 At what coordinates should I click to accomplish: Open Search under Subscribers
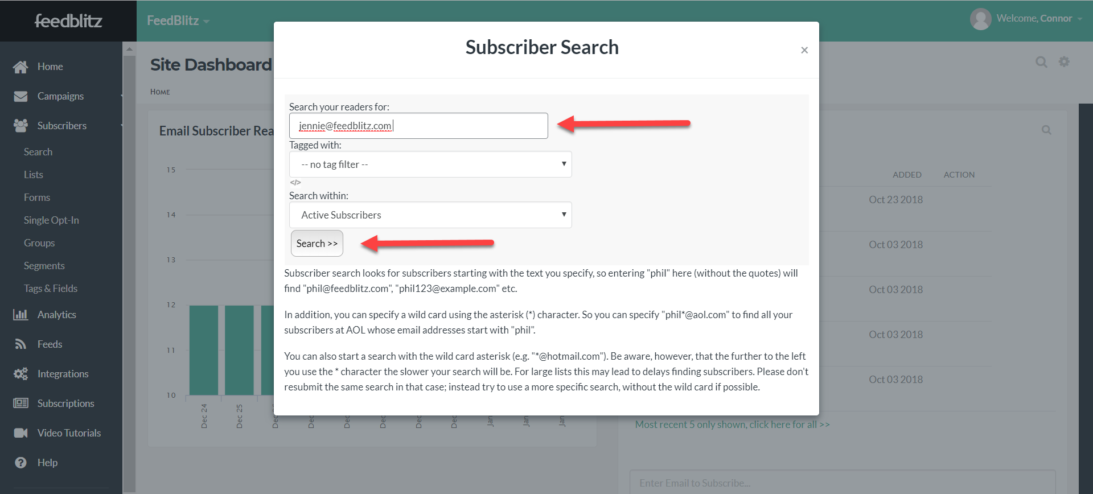38,152
